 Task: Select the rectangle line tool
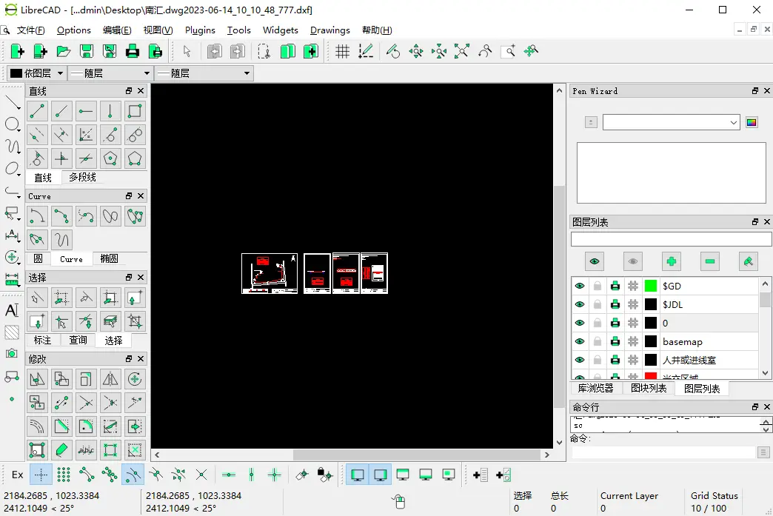(x=134, y=111)
